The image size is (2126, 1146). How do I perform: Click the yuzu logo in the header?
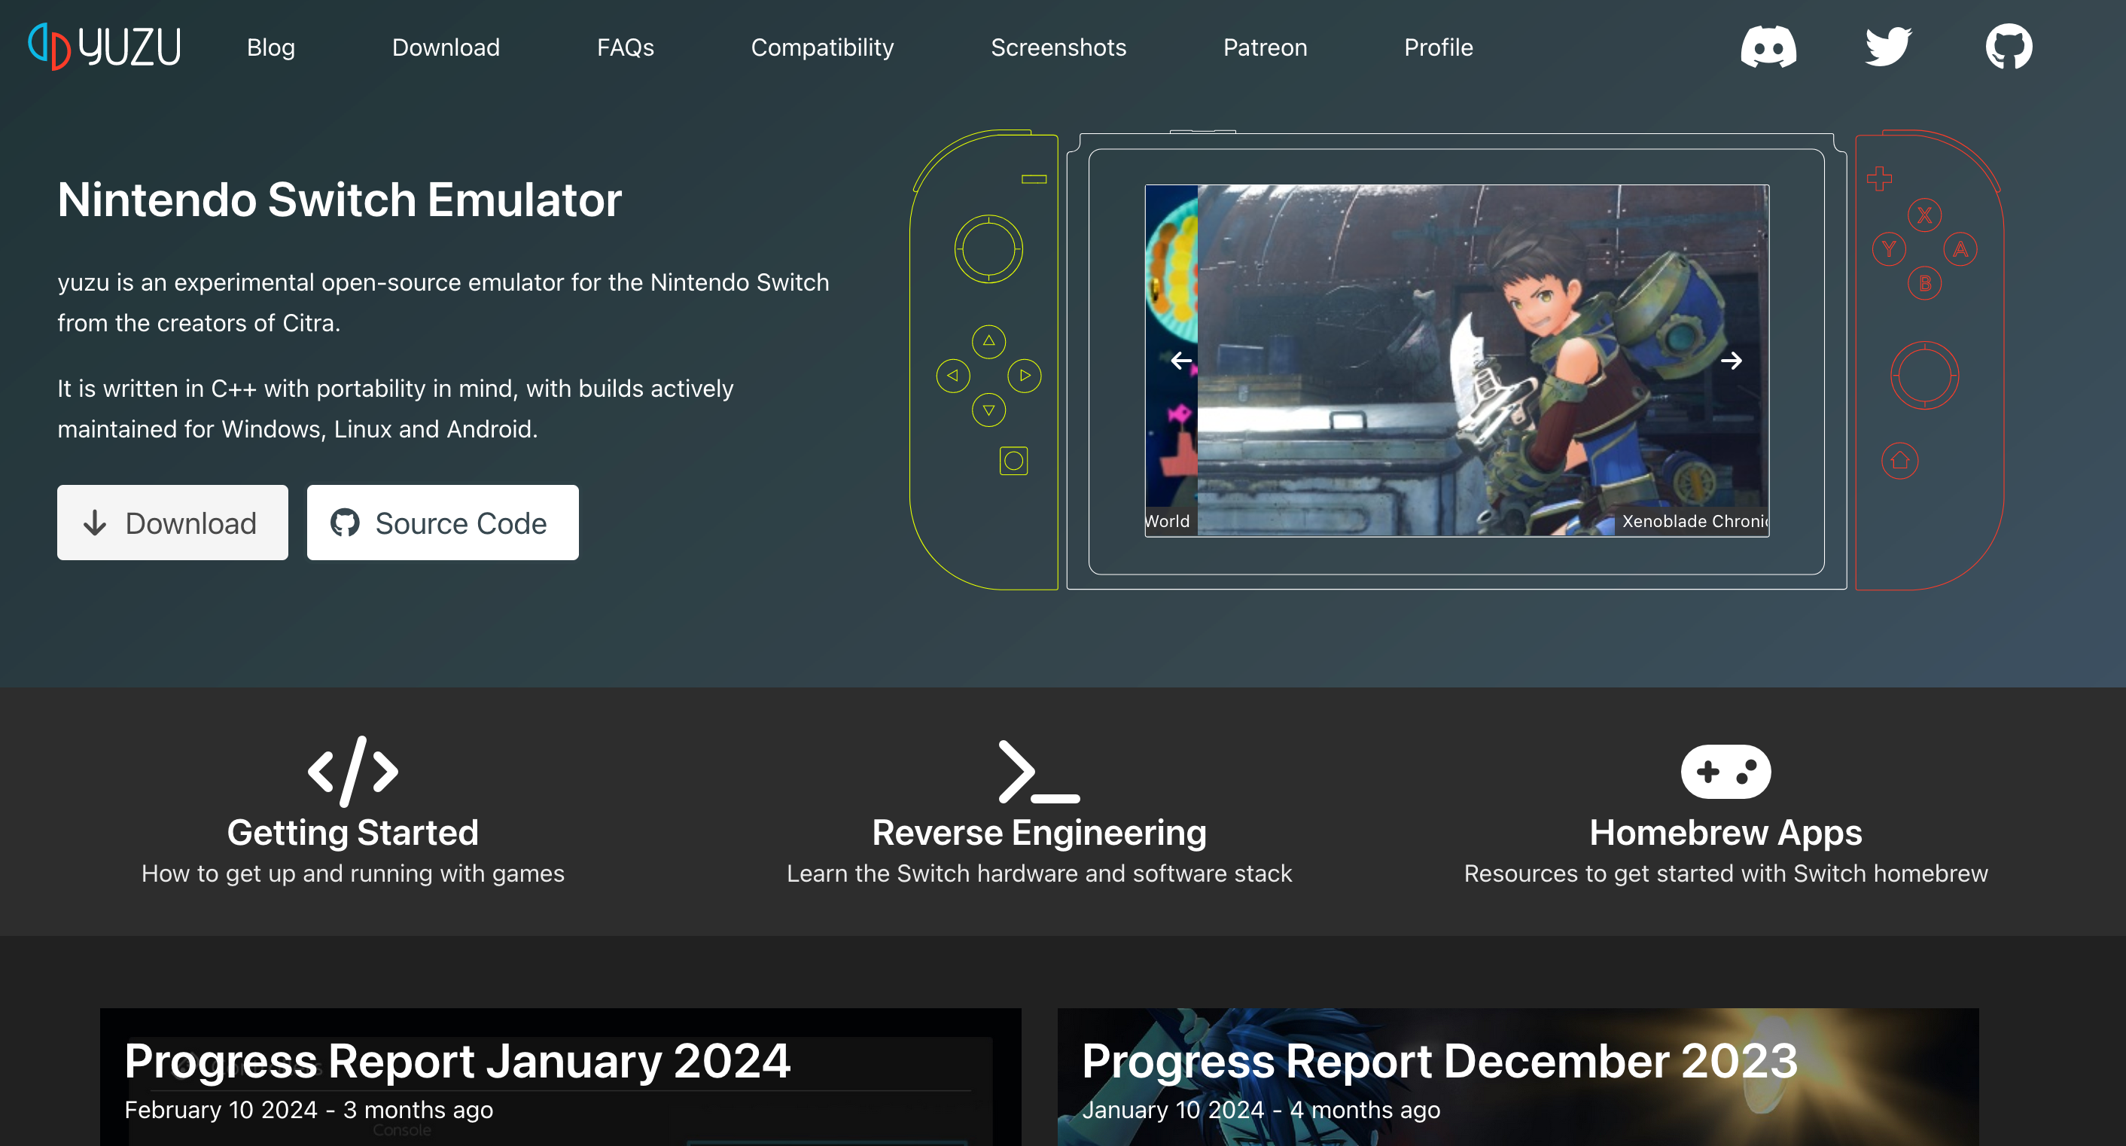click(x=104, y=46)
